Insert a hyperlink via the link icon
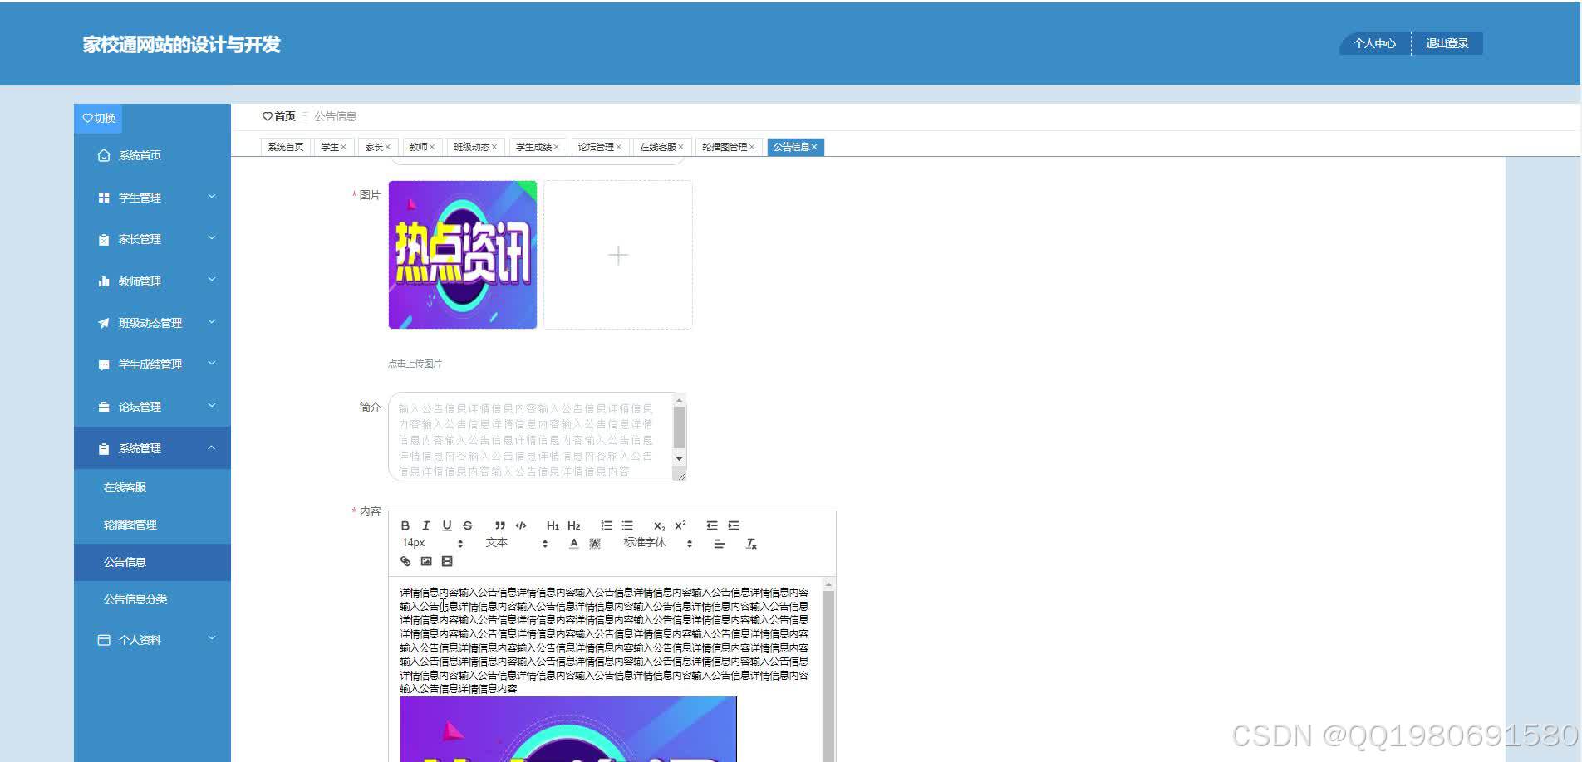1582x762 pixels. (405, 561)
